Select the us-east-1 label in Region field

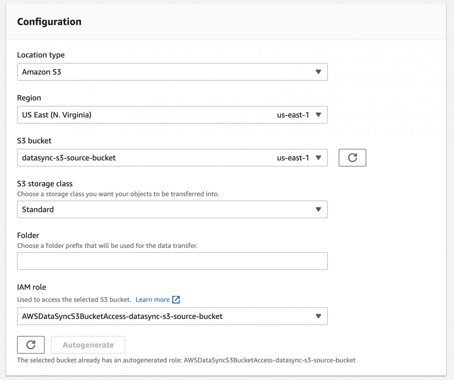pos(293,115)
